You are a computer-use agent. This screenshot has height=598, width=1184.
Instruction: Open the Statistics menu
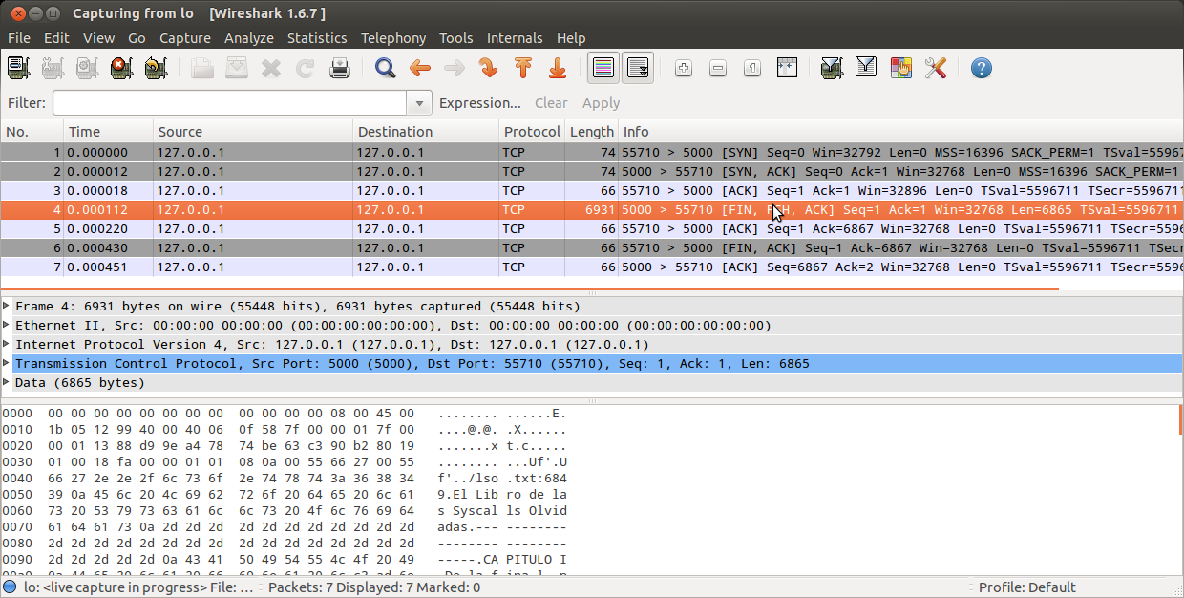(317, 38)
